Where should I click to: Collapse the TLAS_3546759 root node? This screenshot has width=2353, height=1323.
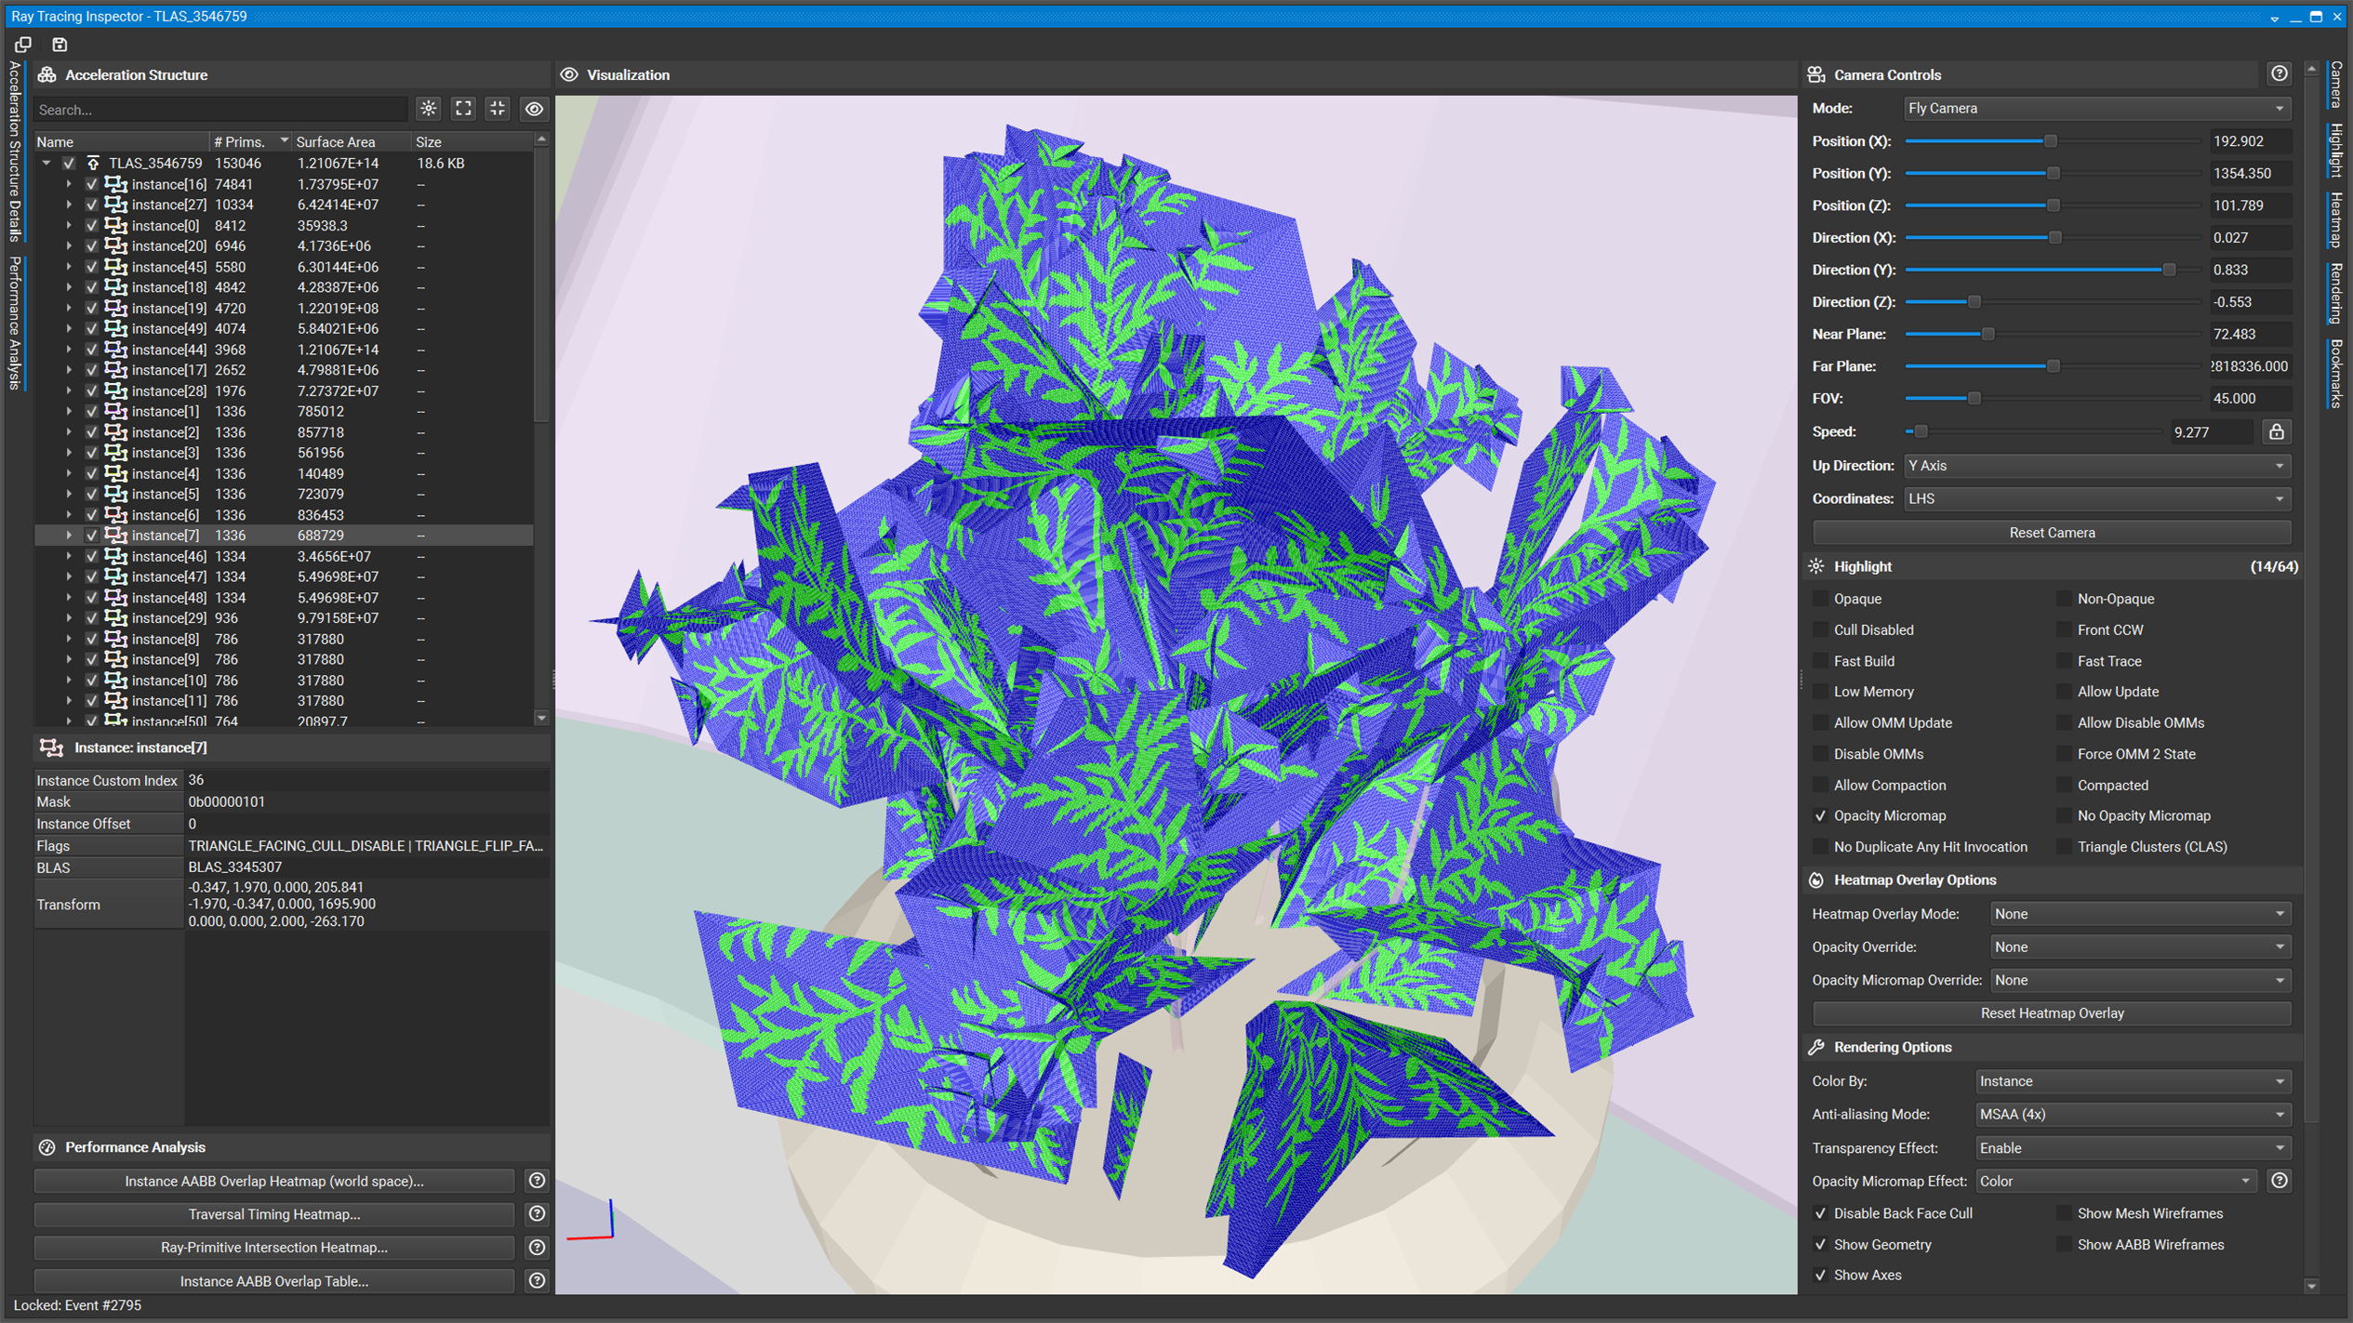[47, 163]
